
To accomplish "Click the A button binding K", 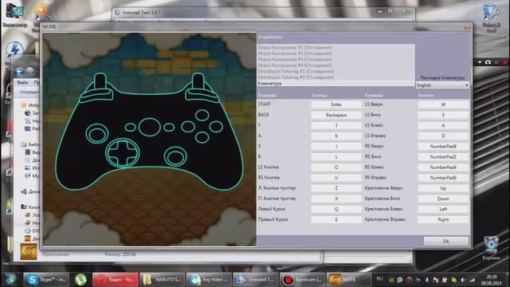I will pyautogui.click(x=336, y=136).
